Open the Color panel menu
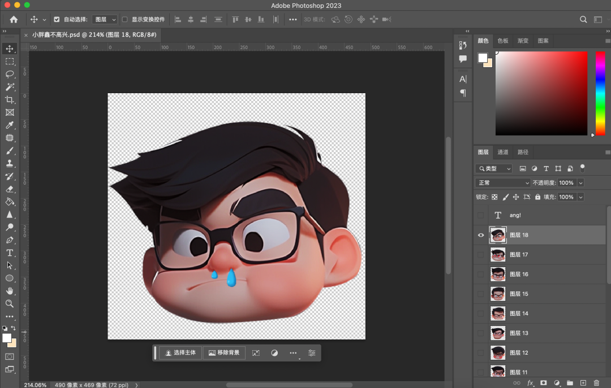The height and width of the screenshot is (388, 611). (x=608, y=41)
